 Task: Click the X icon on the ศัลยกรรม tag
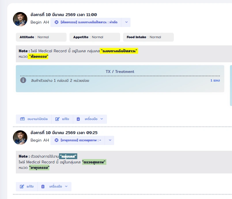click(x=56, y=22)
